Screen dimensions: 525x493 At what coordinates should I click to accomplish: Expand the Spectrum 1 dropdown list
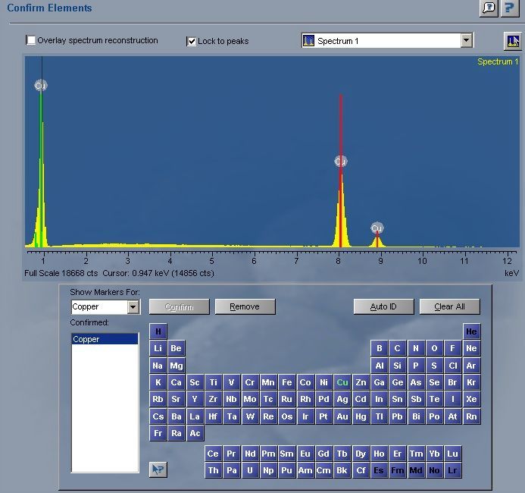click(467, 41)
